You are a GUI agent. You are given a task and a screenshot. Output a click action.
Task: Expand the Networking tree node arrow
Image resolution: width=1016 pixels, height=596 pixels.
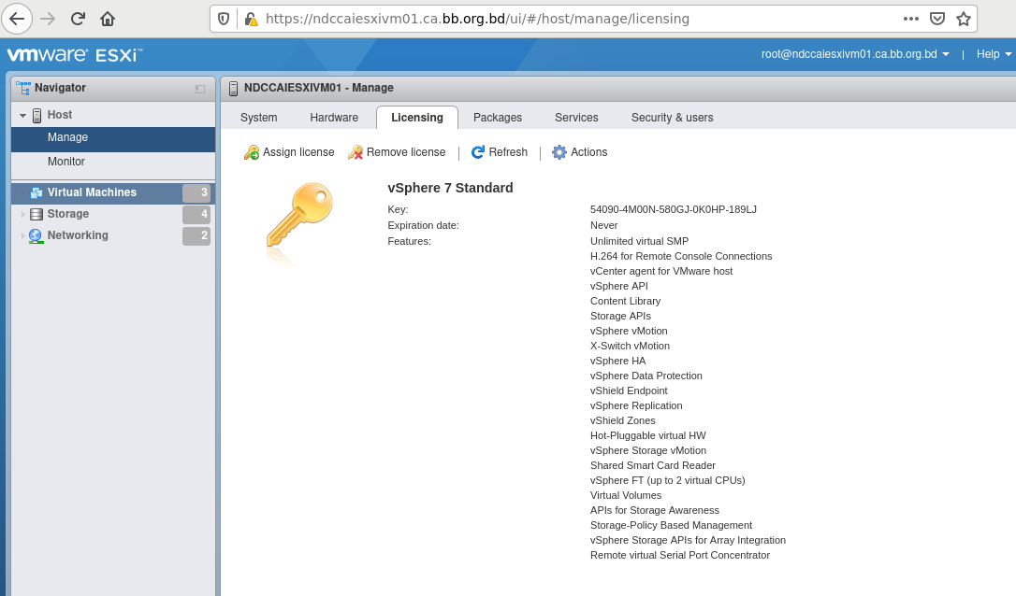coord(22,235)
